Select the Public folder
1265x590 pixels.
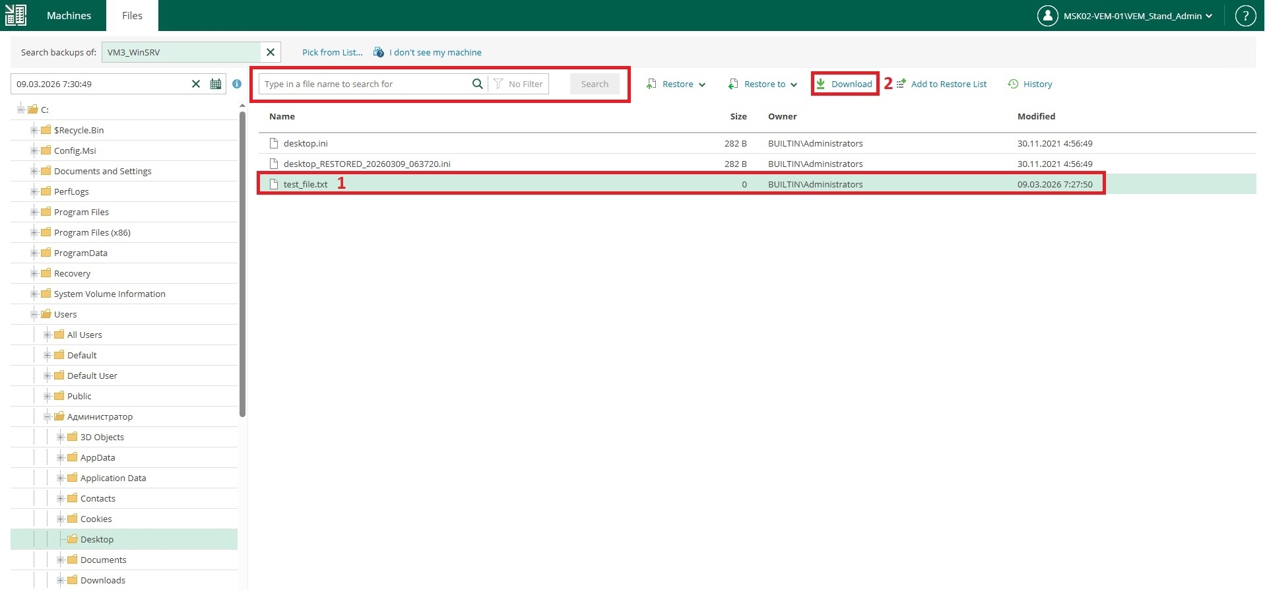pyautogui.click(x=79, y=396)
